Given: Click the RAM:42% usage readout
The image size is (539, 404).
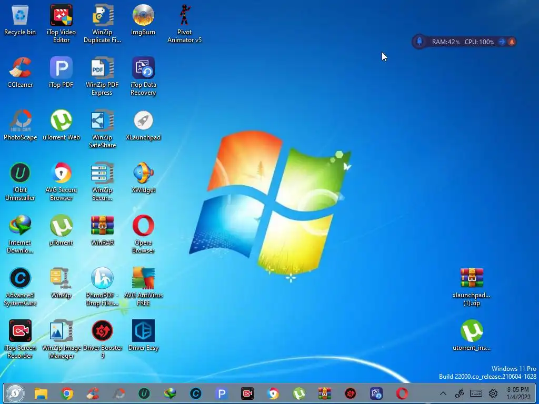Looking at the screenshot, I should pyautogui.click(x=446, y=42).
